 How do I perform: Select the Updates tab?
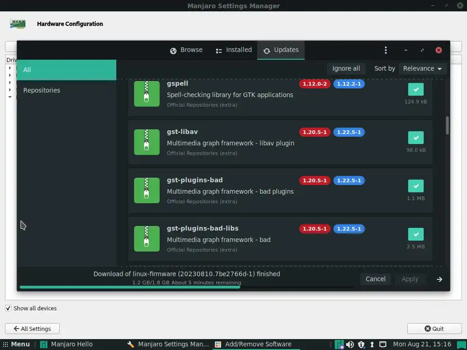tap(281, 50)
